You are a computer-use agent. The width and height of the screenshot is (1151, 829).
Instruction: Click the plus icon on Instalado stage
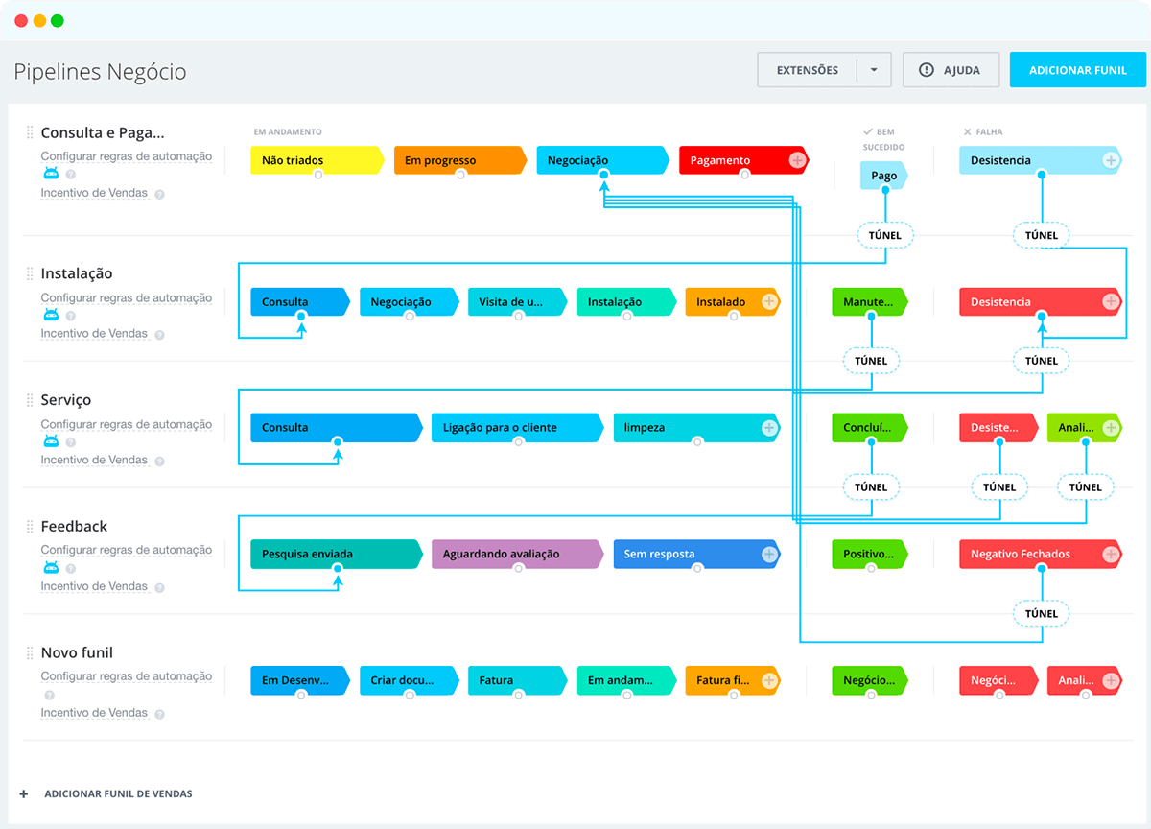(x=768, y=301)
